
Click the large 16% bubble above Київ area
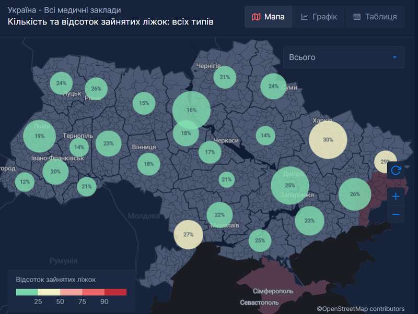point(190,110)
